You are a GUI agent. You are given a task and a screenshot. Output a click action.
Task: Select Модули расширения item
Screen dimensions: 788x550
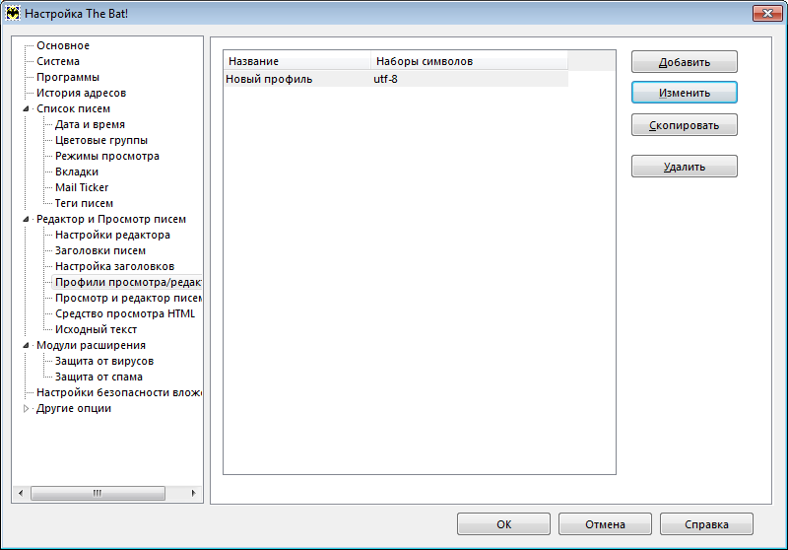[x=91, y=345]
